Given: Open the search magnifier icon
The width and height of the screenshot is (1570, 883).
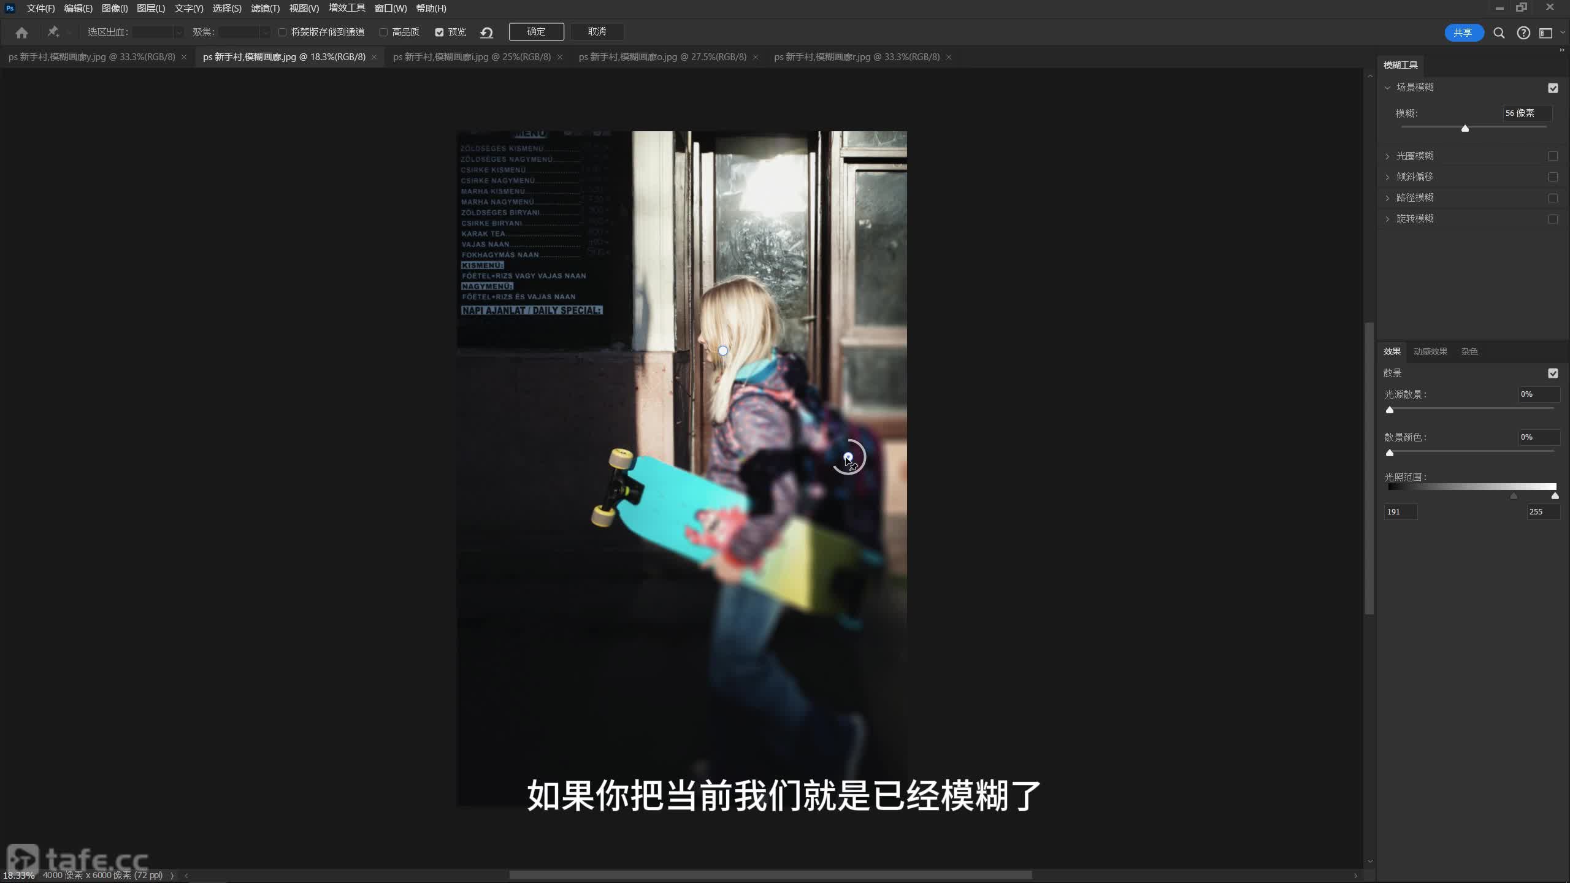Looking at the screenshot, I should click(1499, 33).
